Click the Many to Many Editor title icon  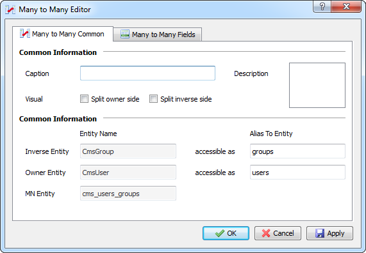point(10,10)
